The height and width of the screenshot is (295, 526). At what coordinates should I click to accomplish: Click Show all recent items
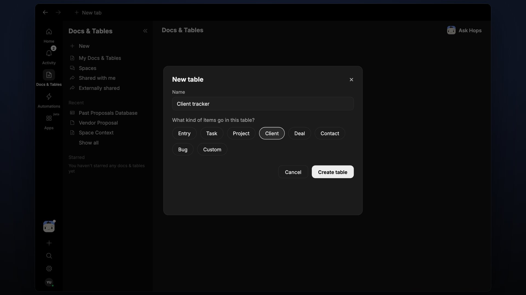coord(88,143)
